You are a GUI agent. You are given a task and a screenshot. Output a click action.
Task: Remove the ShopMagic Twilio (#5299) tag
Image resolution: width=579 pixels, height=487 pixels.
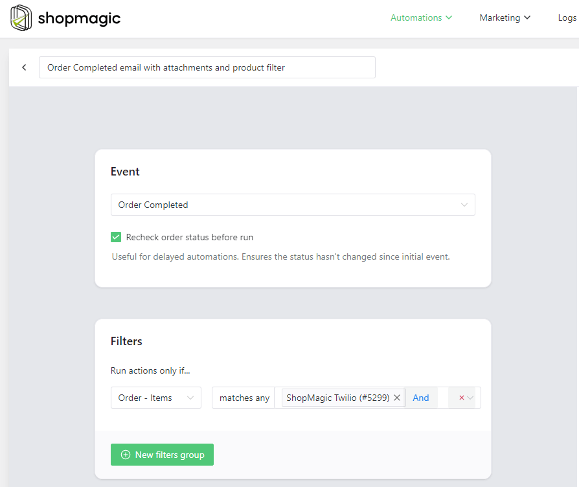pos(397,398)
